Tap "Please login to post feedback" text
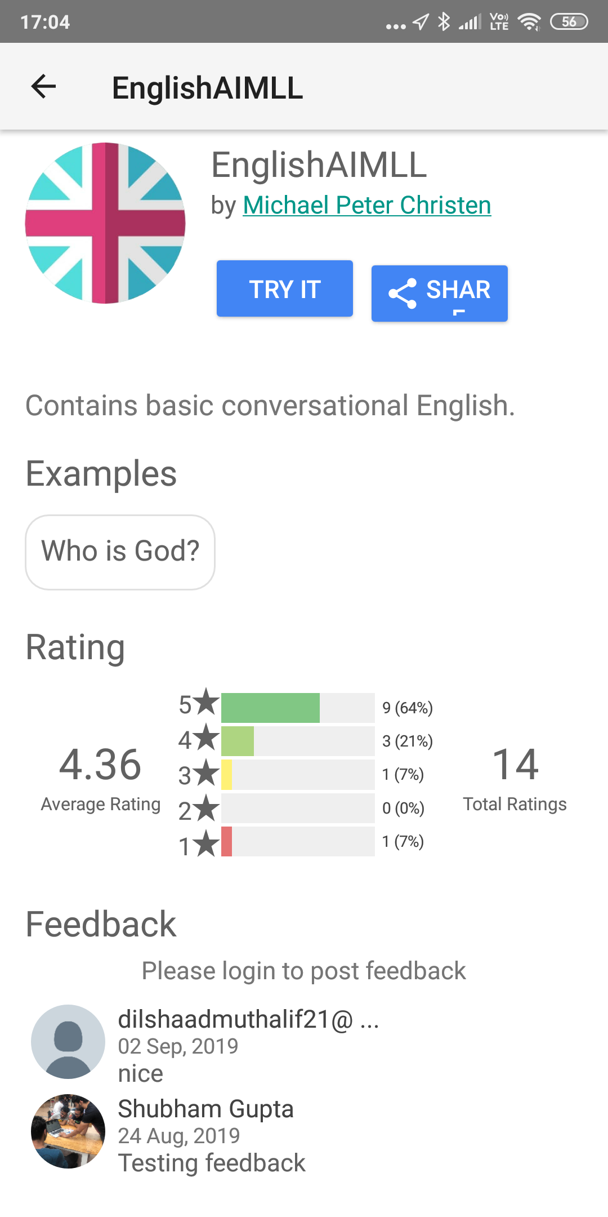The height and width of the screenshot is (1217, 608). [x=304, y=971]
